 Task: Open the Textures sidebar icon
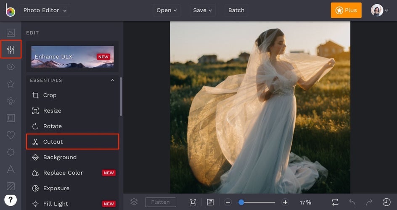pos(11,186)
